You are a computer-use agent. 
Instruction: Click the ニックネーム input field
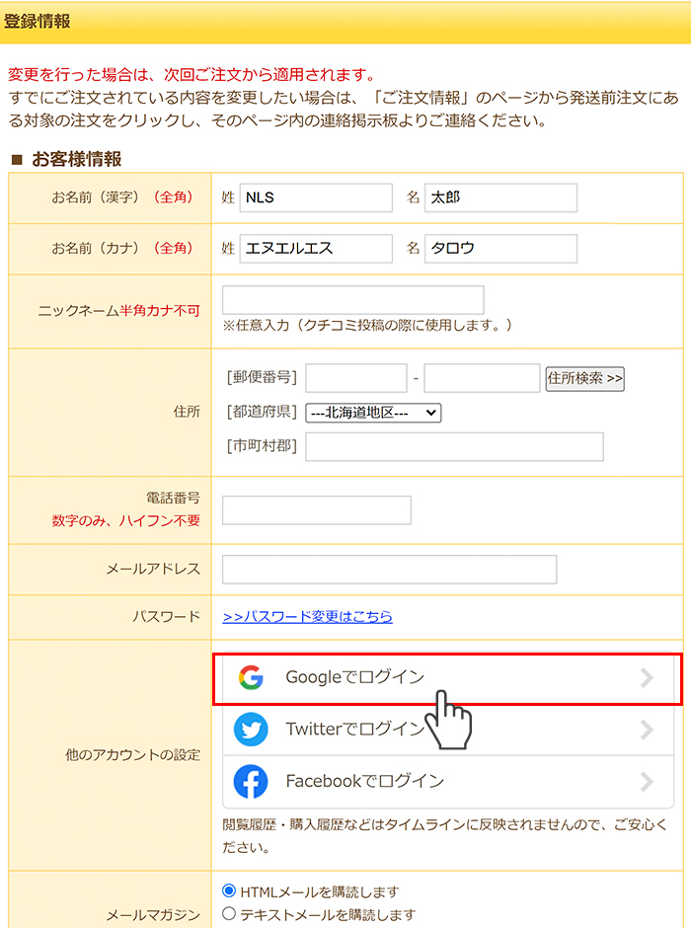point(353,300)
